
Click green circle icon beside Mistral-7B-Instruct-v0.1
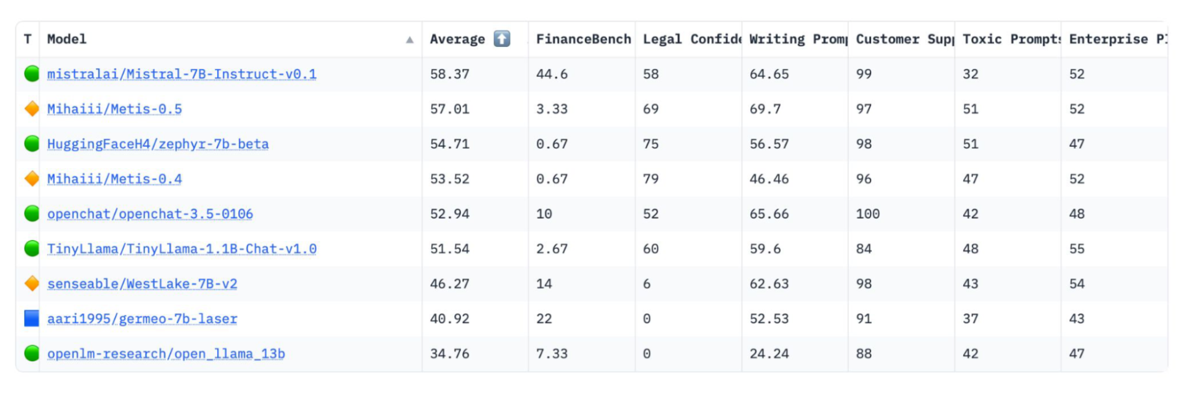tap(31, 74)
